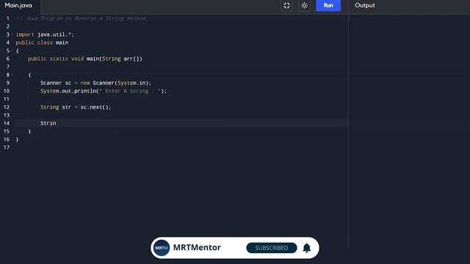
Task: Open the Main.java tab
Action: click(18, 5)
